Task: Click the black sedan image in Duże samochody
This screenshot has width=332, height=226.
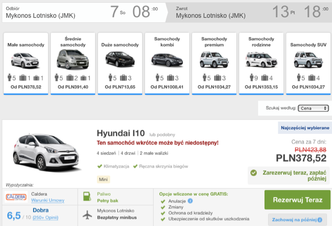Action: point(120,59)
